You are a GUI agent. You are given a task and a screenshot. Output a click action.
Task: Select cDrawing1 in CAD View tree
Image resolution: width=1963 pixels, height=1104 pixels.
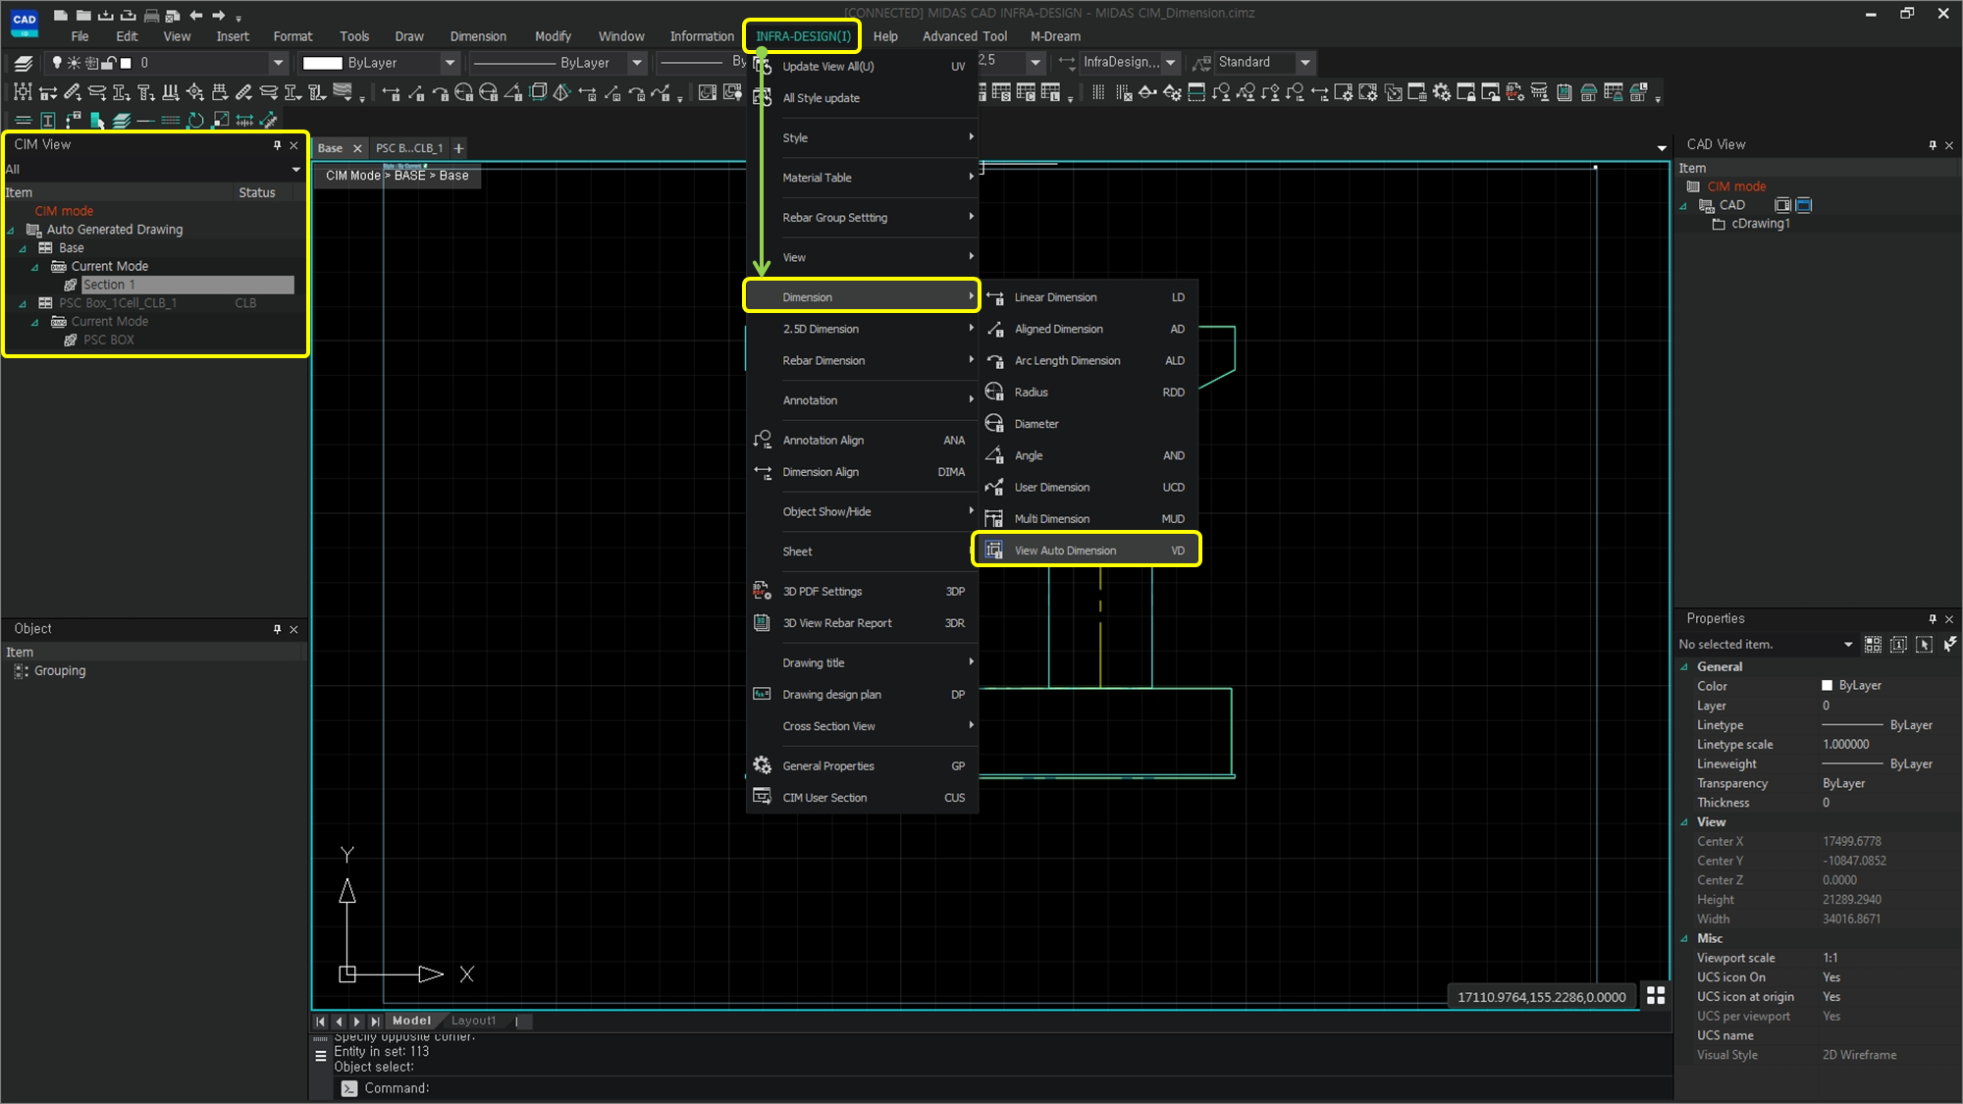pos(1761,224)
